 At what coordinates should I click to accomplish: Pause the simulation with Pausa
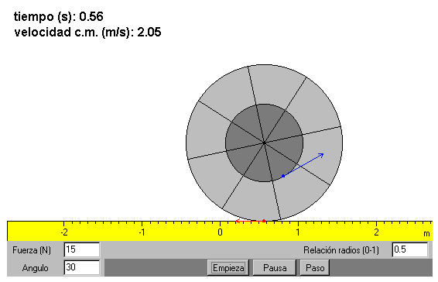275,268
